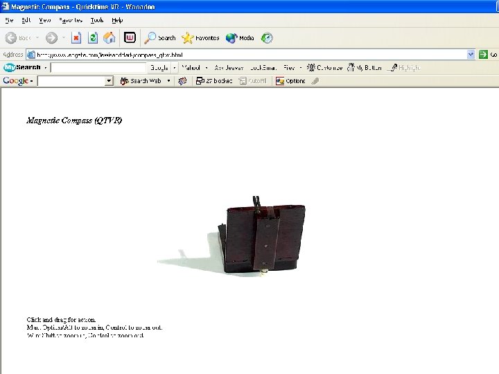Expand the Search Web dropdown arrow
The height and width of the screenshot is (374, 499).
(x=168, y=81)
